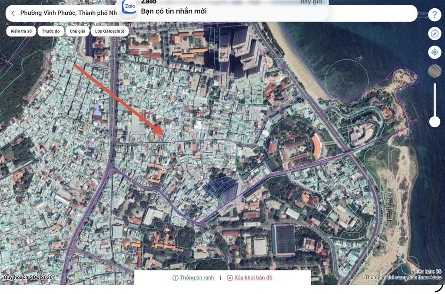Go back with the arrow in search bar
The height and width of the screenshot is (294, 445).
click(x=13, y=13)
